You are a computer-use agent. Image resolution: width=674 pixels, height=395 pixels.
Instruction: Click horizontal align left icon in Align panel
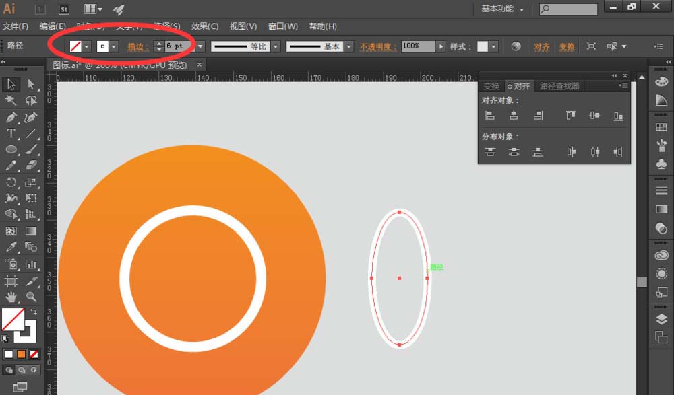tap(490, 116)
